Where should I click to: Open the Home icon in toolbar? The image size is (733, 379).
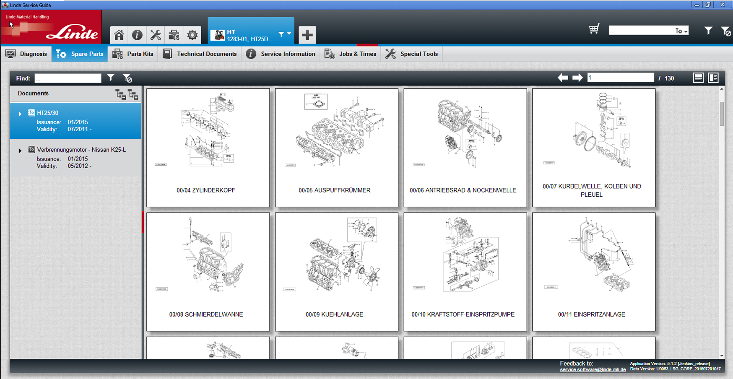coord(119,35)
